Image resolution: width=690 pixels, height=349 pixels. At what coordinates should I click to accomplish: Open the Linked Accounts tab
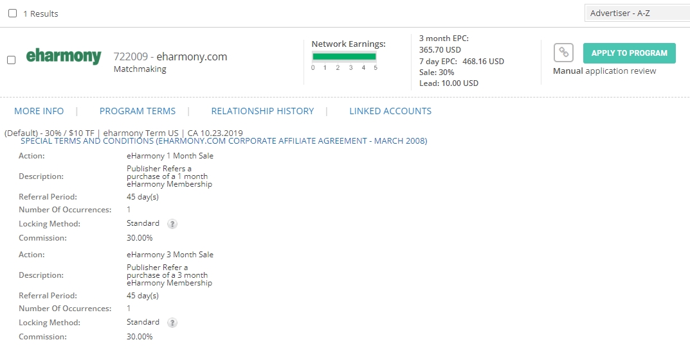(390, 111)
